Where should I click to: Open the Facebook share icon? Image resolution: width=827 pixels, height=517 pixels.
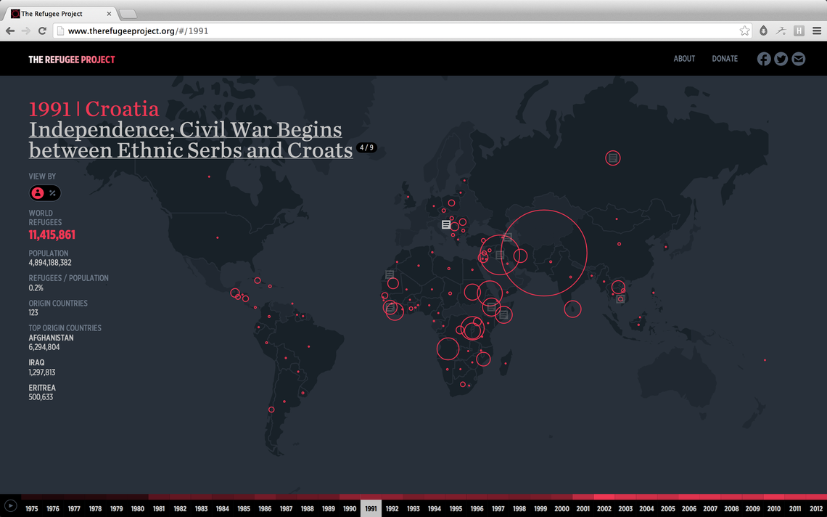[764, 59]
